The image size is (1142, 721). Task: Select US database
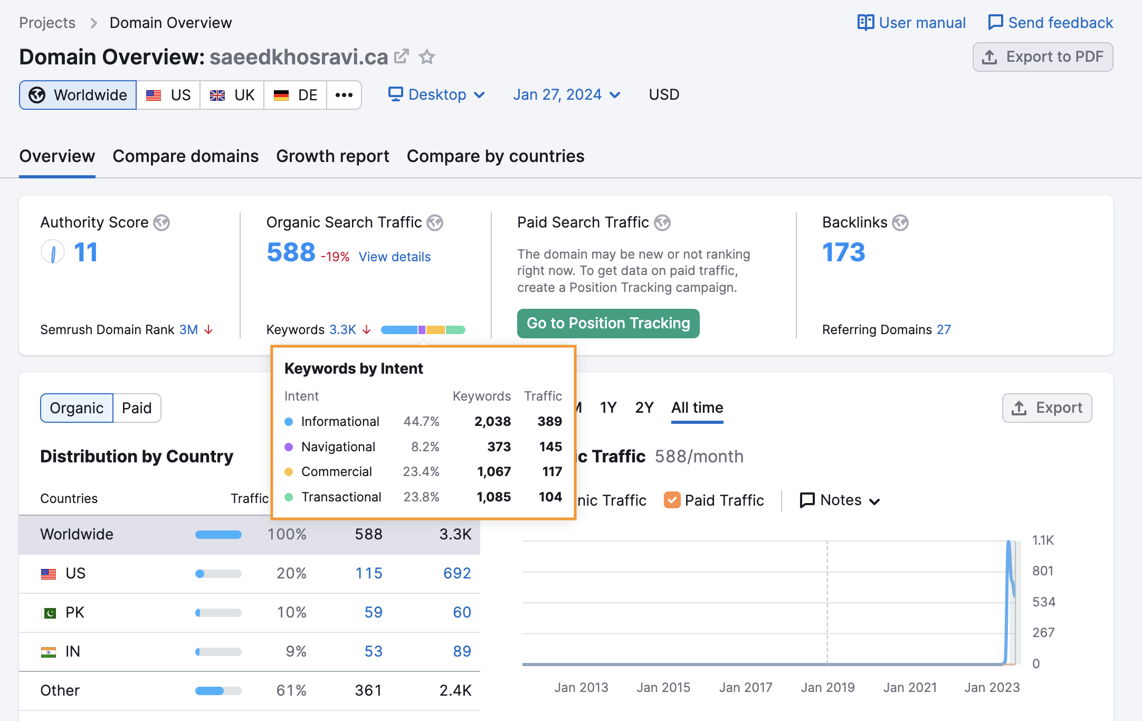click(x=168, y=95)
